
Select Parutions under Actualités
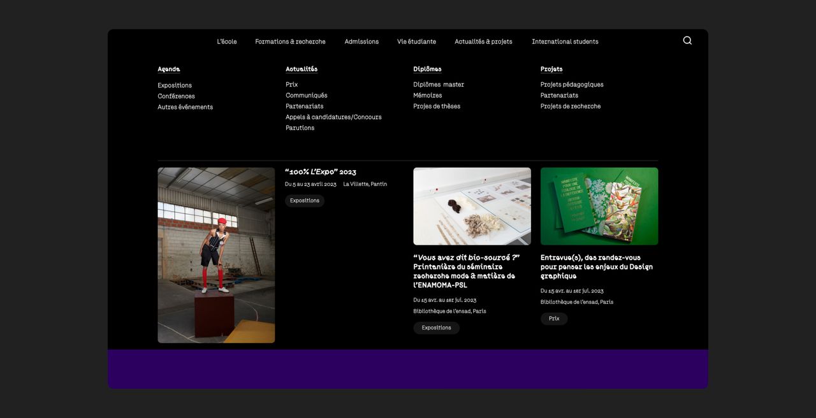click(x=300, y=128)
